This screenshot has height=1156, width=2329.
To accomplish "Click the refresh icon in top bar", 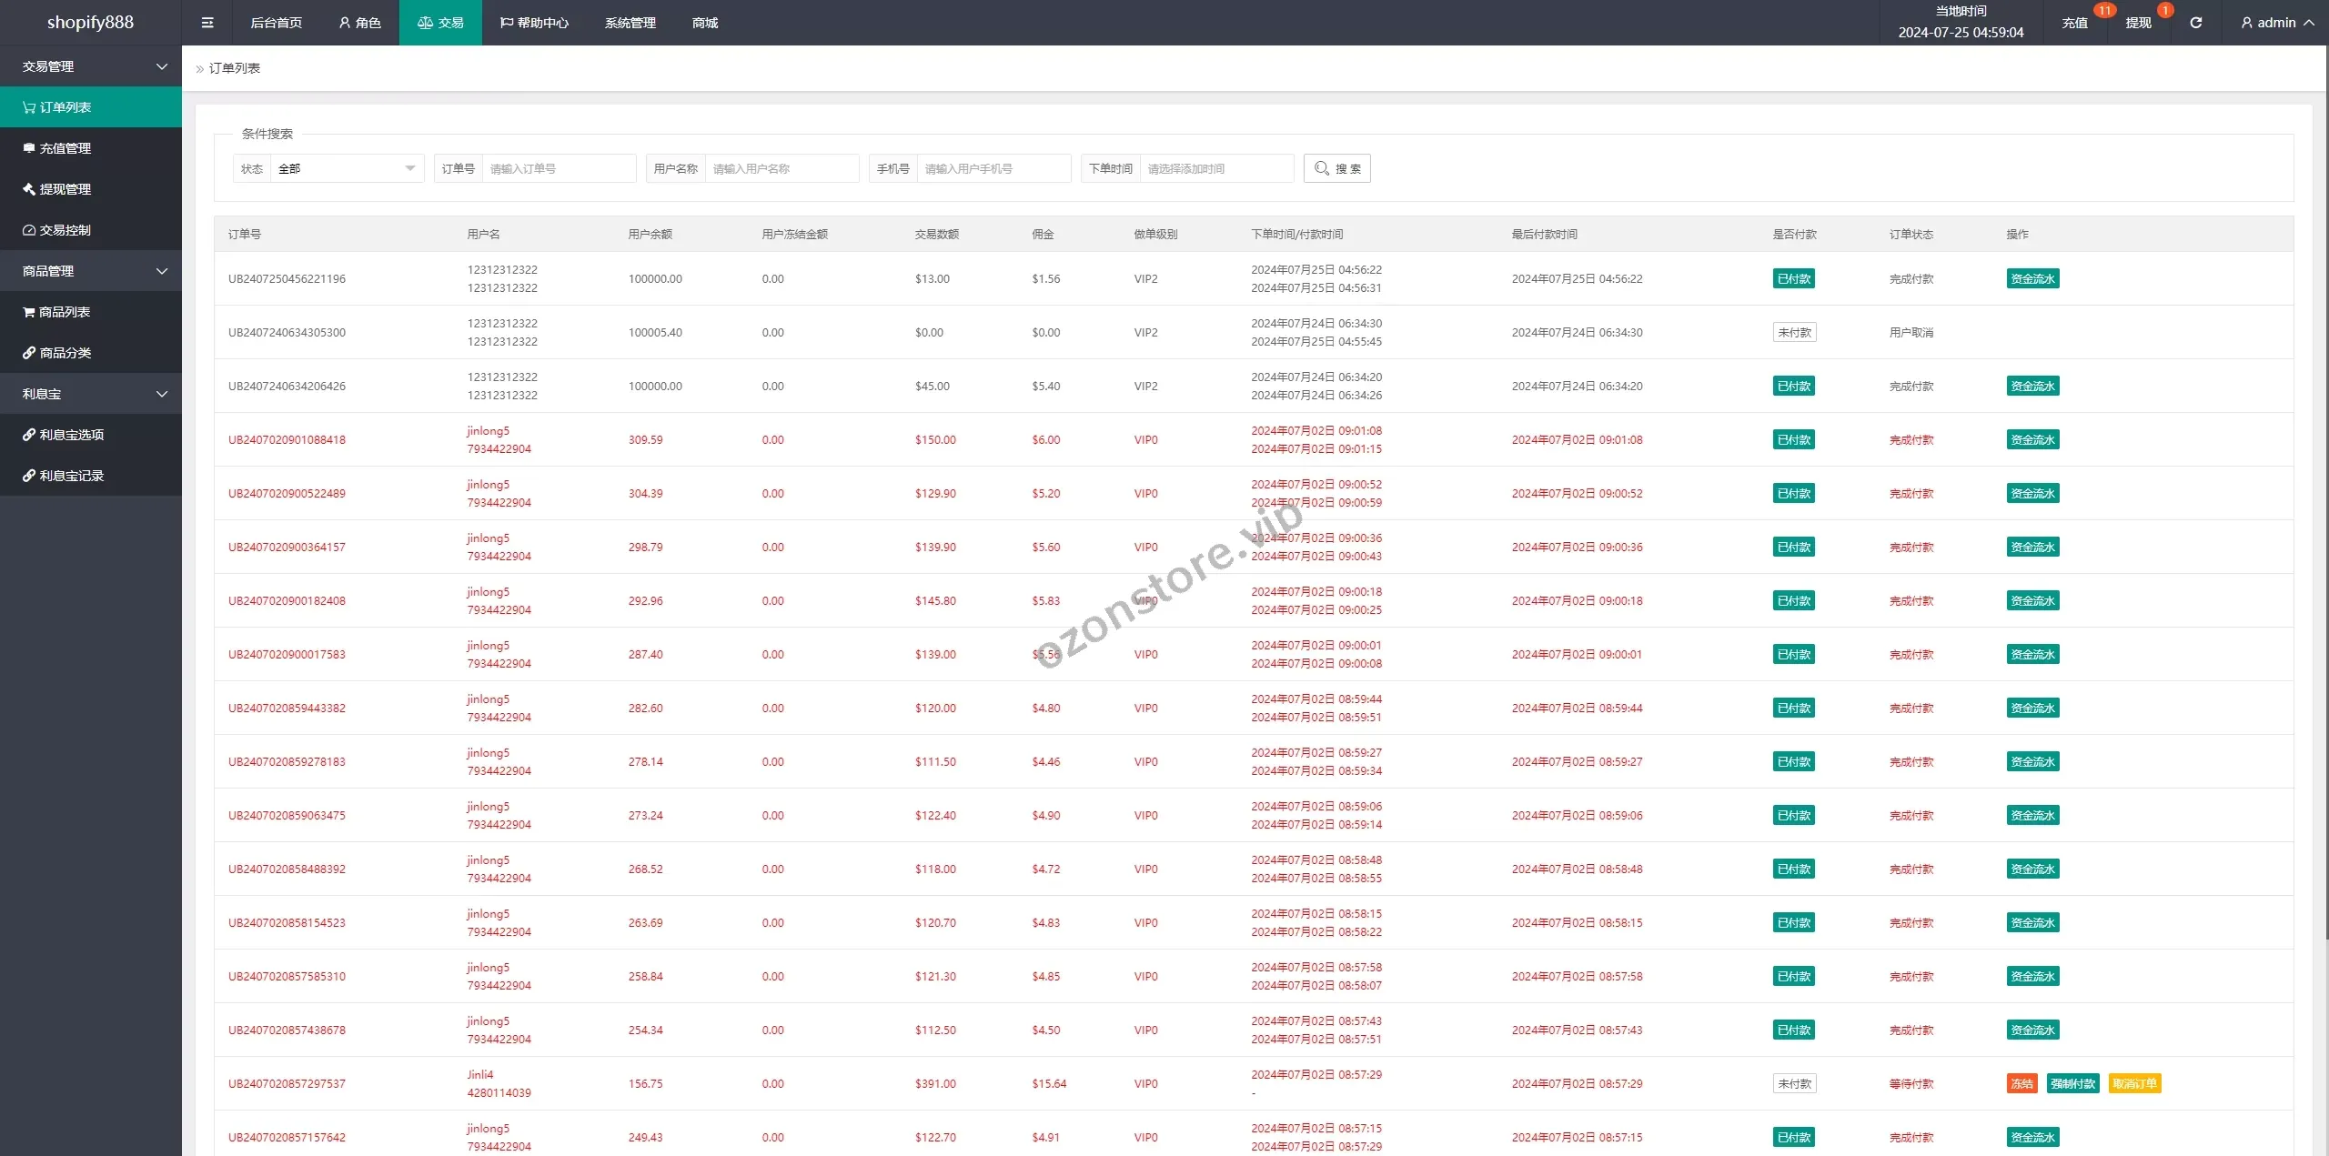I will tap(2195, 23).
